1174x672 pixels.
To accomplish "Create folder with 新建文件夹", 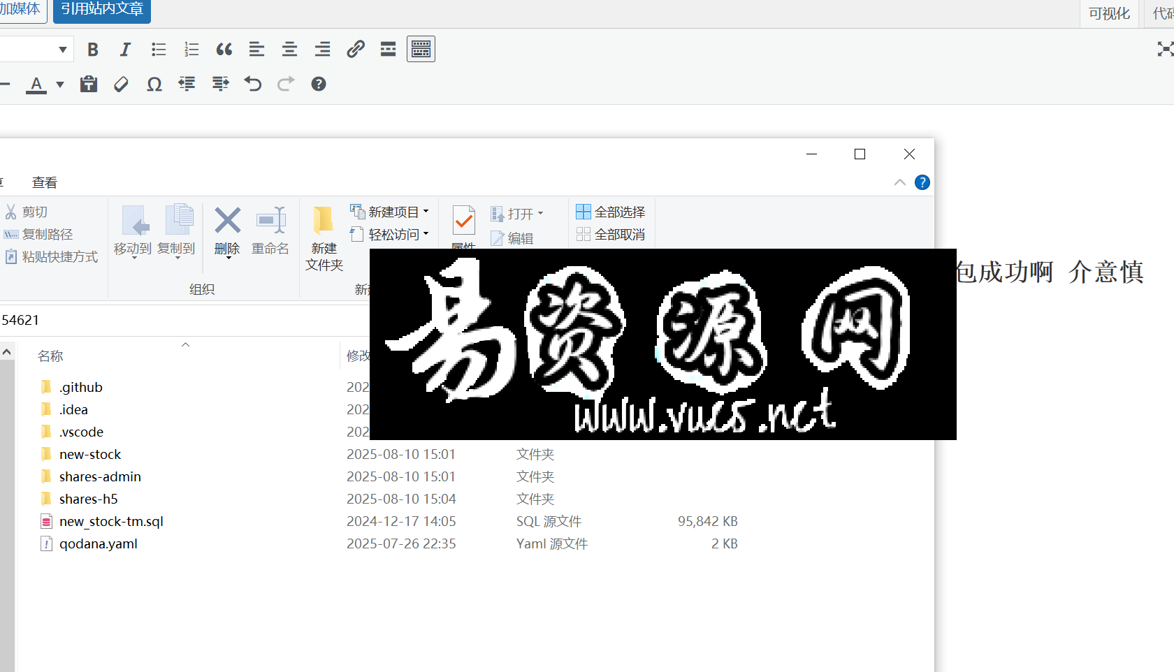I will tap(324, 239).
